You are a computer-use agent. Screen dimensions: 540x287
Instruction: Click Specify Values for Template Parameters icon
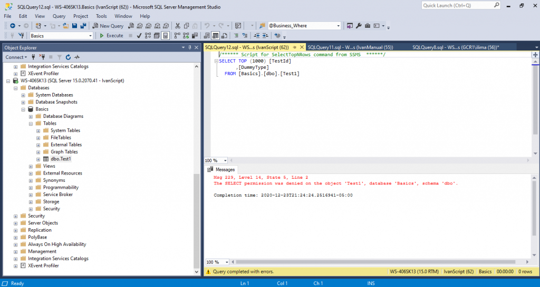(x=276, y=35)
